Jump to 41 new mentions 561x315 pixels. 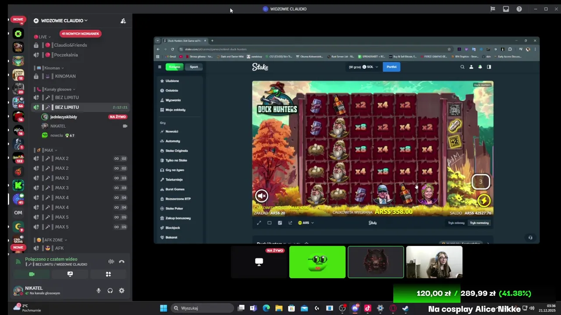tap(80, 34)
